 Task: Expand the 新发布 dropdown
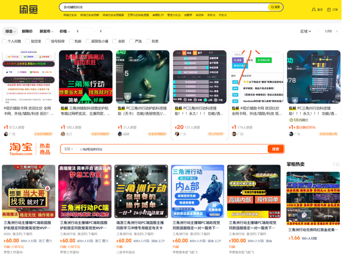click(x=47, y=31)
